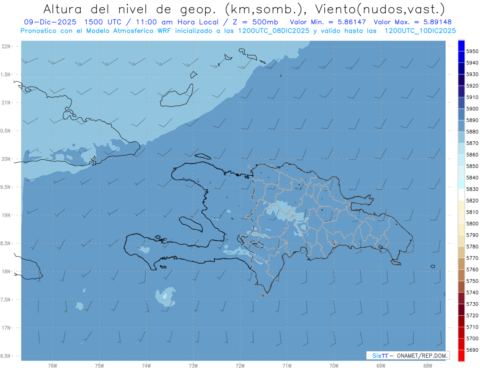
Task: Click the "5710" colorbar value
Action: 472,327
